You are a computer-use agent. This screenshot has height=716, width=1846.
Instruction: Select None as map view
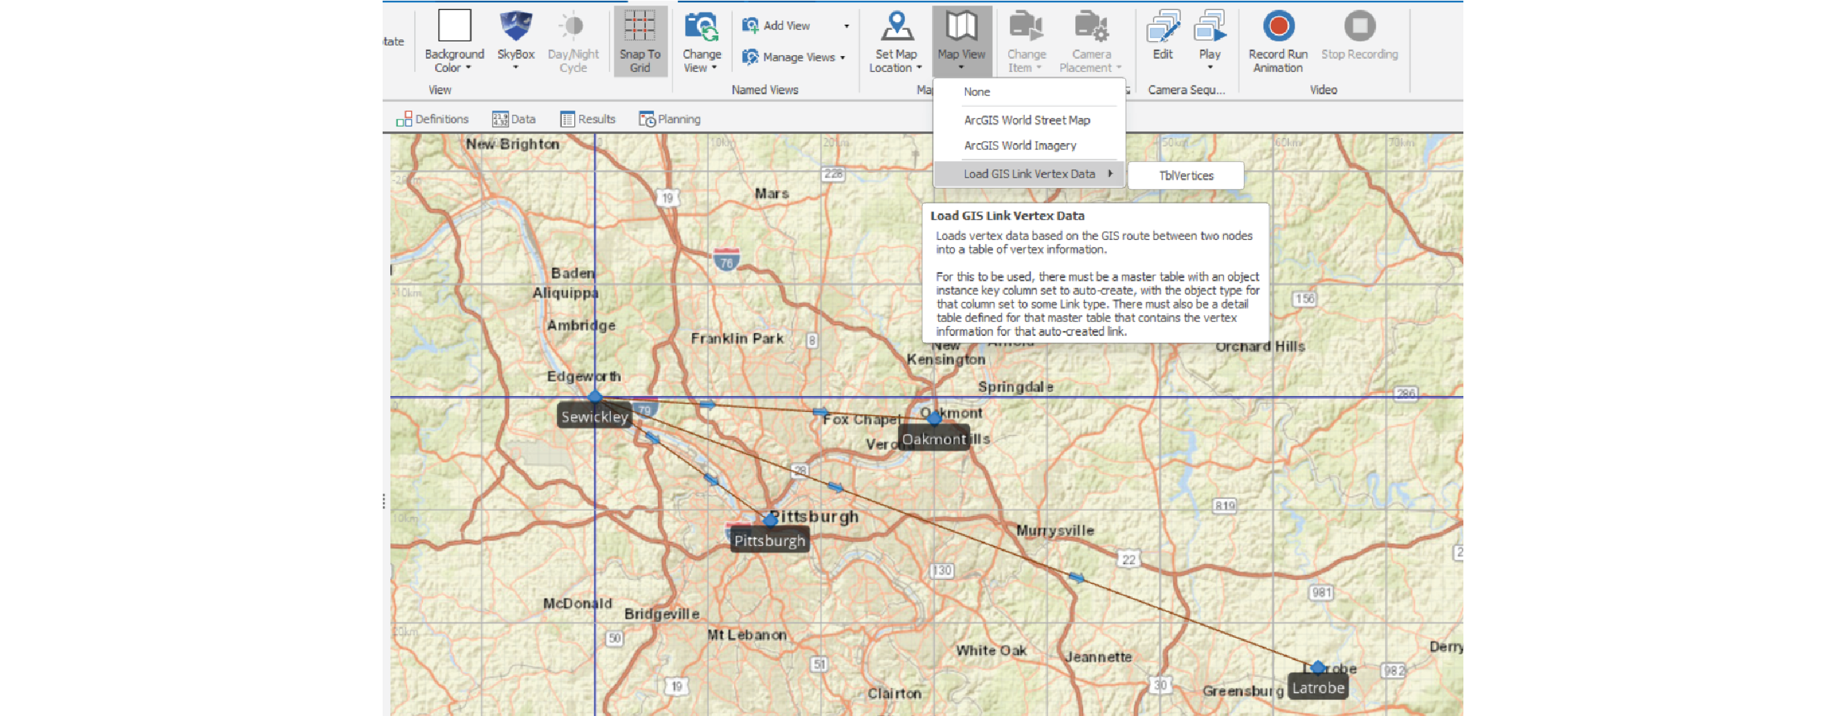pyautogui.click(x=976, y=92)
